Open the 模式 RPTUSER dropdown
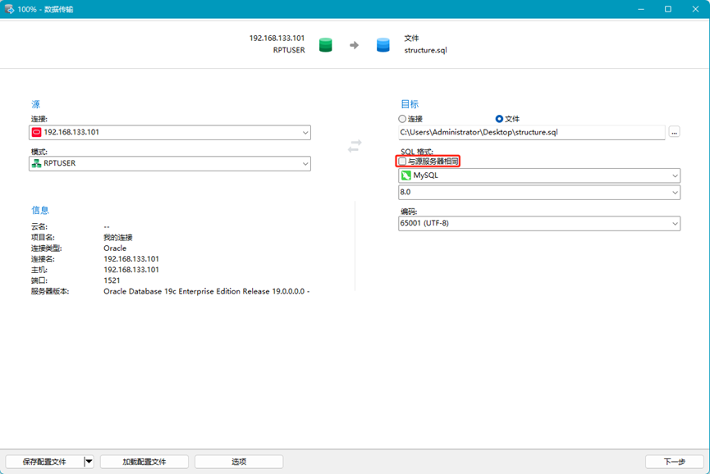The height and width of the screenshot is (474, 710). pos(170,164)
